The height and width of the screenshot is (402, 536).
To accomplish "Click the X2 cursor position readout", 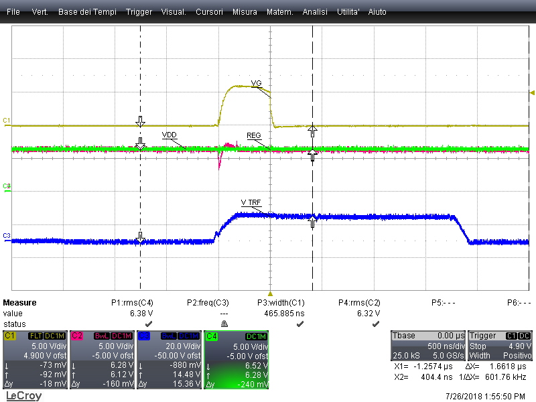I will tap(423, 377).
